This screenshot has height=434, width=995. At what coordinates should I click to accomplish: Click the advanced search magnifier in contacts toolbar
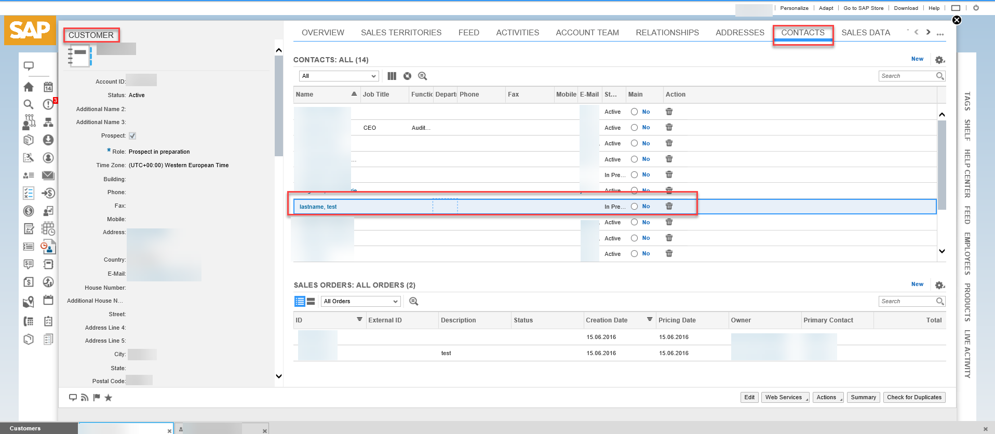423,76
